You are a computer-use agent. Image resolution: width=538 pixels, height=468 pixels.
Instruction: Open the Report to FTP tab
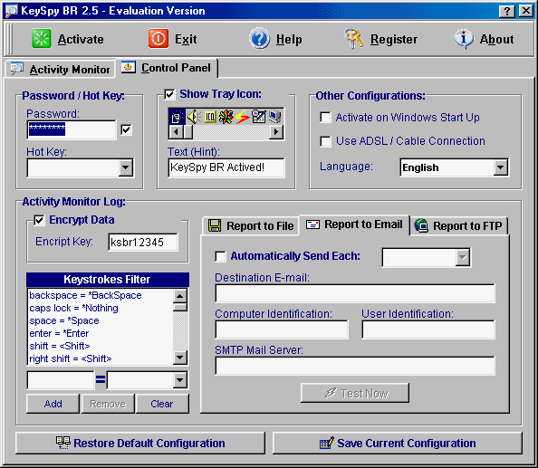point(459,226)
